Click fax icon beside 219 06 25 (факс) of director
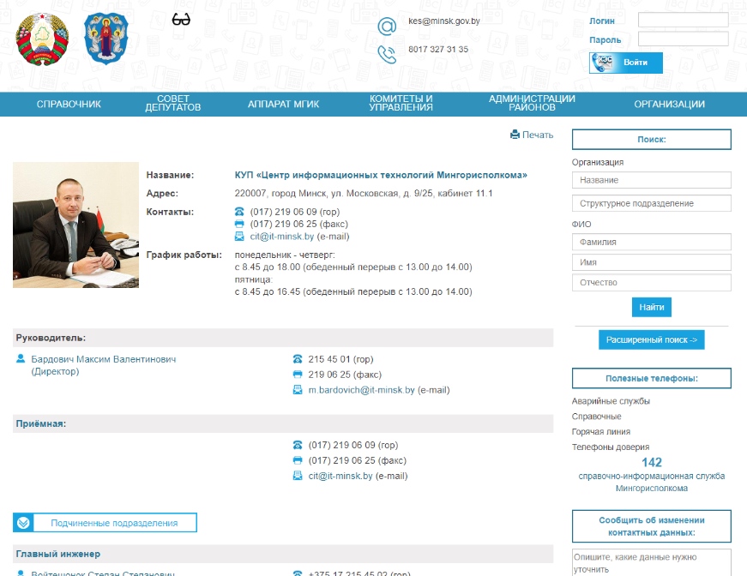 [x=298, y=375]
